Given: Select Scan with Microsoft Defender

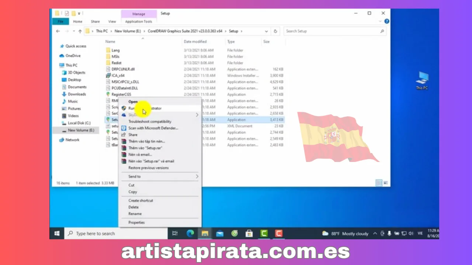Looking at the screenshot, I should pos(160,128).
